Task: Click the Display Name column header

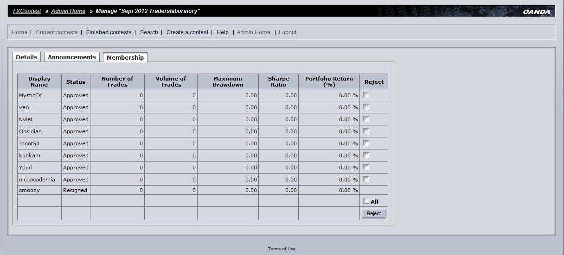Action: tap(39, 81)
